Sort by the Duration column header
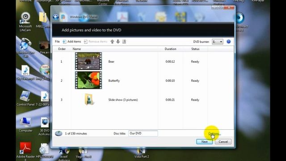 (x=170, y=49)
